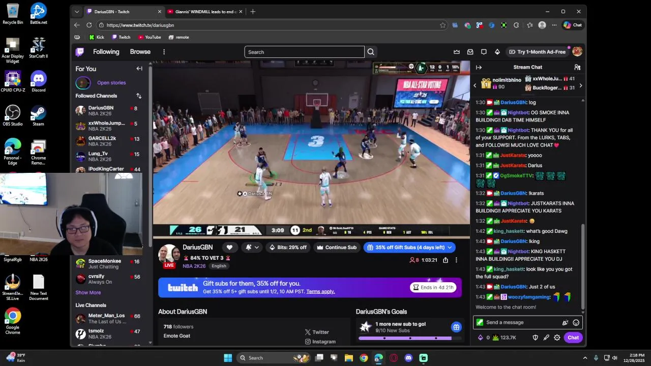Expand the 35% off Gift Subs dropdown
This screenshot has width=651, height=366.
[x=450, y=248]
